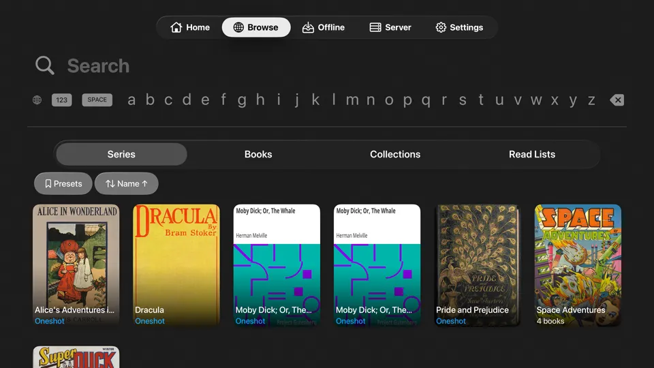
Task: Switch to the Read Lists segment
Action: tap(532, 155)
